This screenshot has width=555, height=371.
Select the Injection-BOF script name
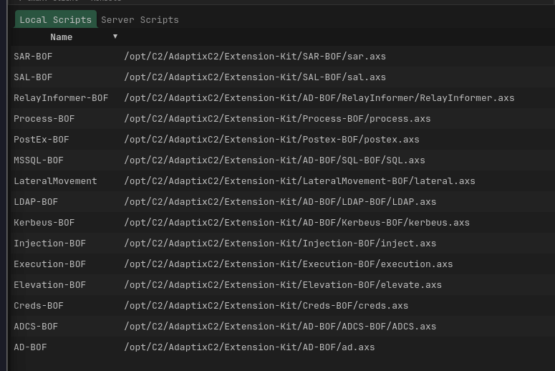49,243
